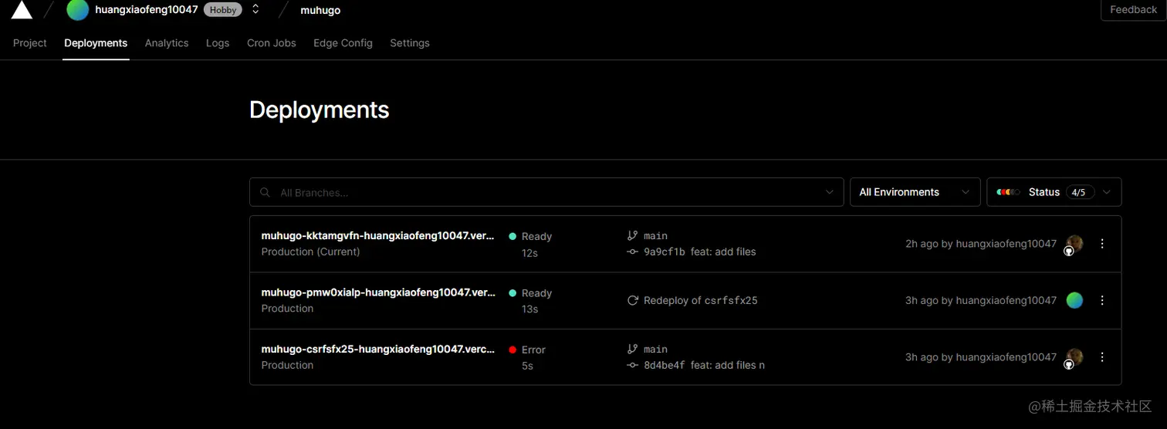The width and height of the screenshot is (1167, 429).
Task: Click the branch icon beside main in kktamgvfn row
Action: point(632,235)
